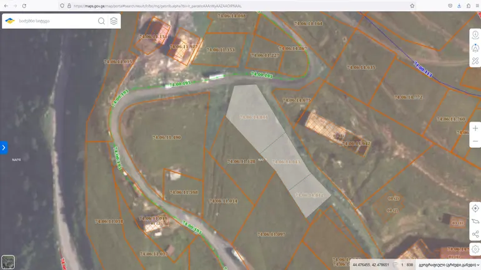Activate the north compass navigation tool

[475, 48]
